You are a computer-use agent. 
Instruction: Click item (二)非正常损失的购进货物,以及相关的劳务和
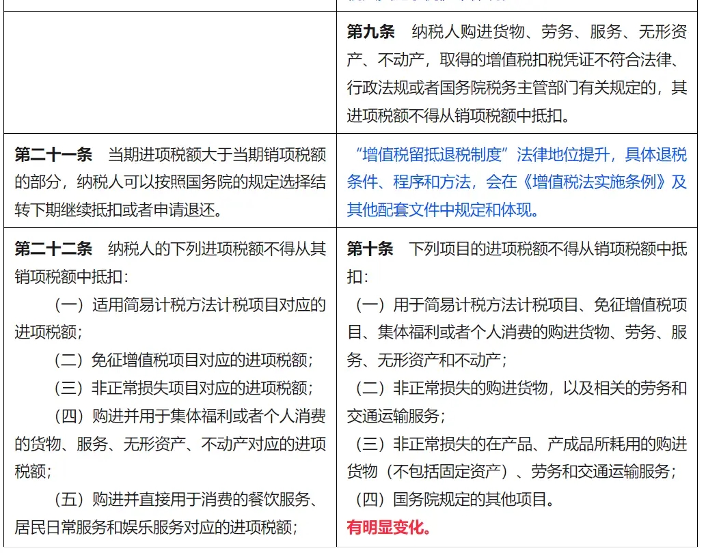pos(521,388)
